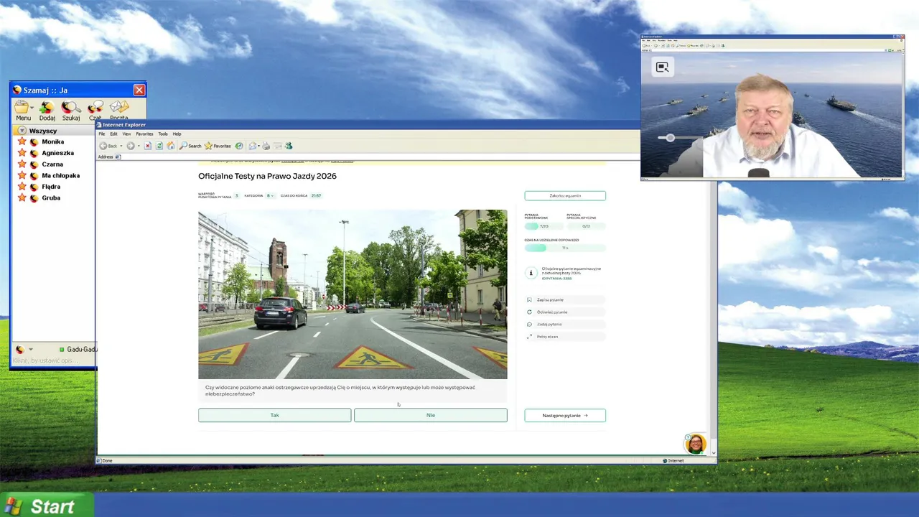Image resolution: width=919 pixels, height=517 pixels.
Task: Click the red Stop icon in toolbar
Action: click(x=147, y=146)
